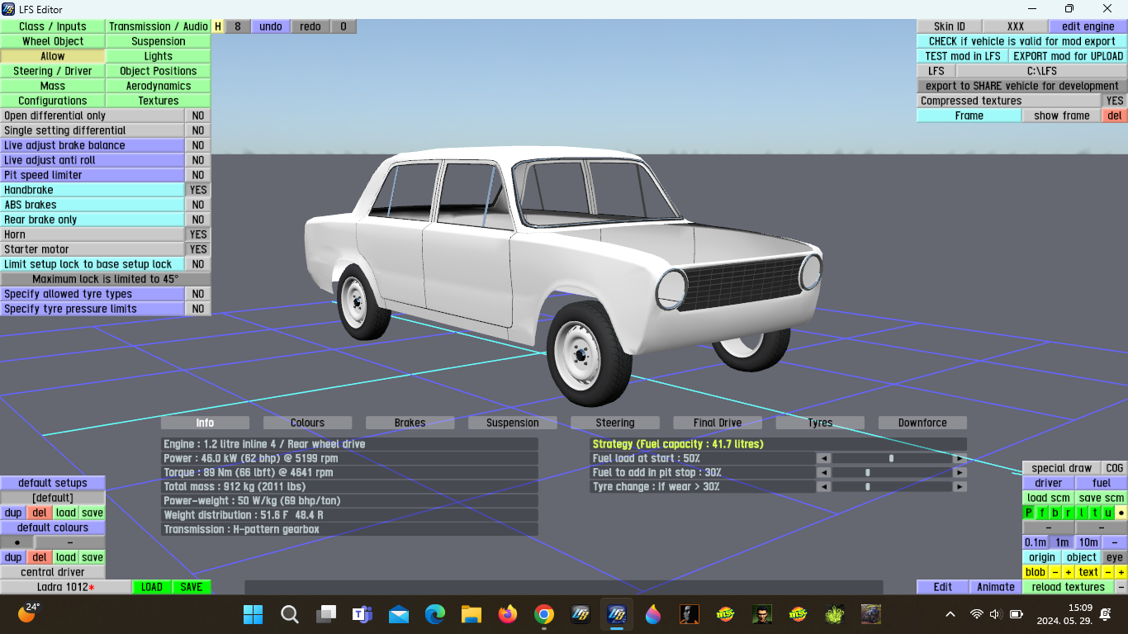Click the reload textures button
This screenshot has height=634, width=1128.
[x=1068, y=587]
